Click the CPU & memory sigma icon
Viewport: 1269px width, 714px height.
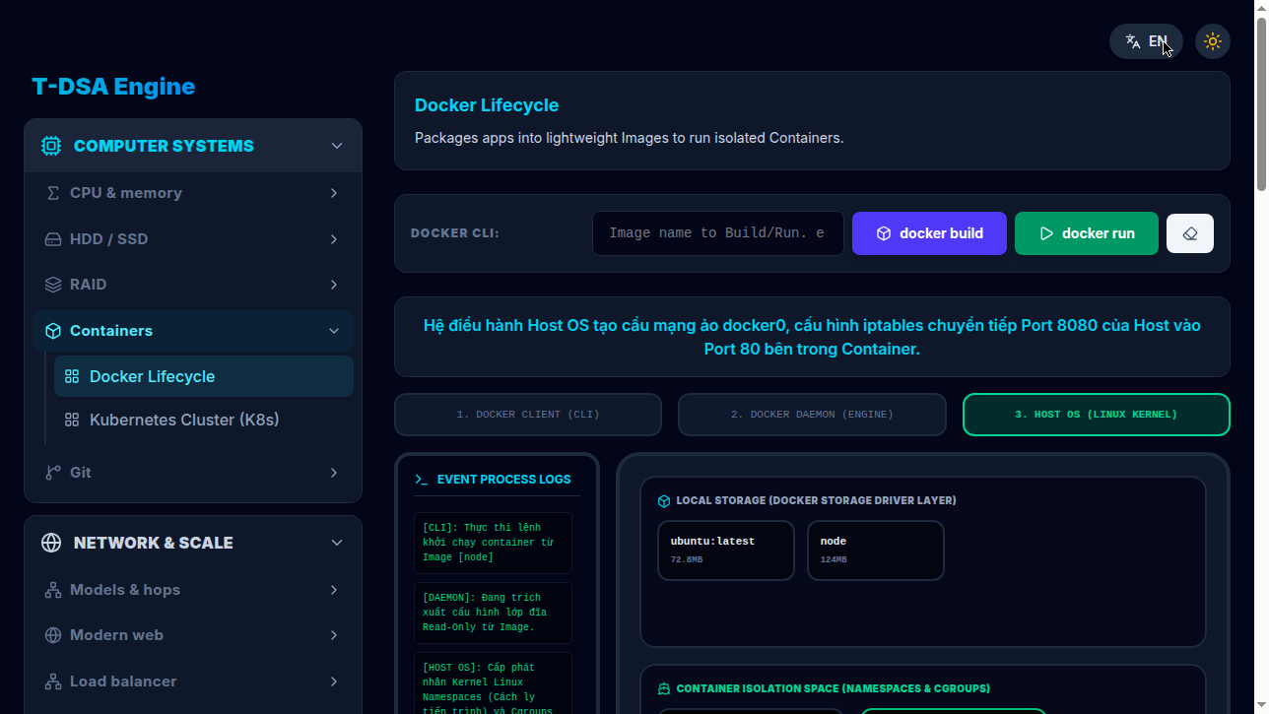(53, 193)
